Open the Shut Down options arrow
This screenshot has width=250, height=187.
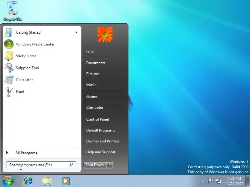coord(110,165)
